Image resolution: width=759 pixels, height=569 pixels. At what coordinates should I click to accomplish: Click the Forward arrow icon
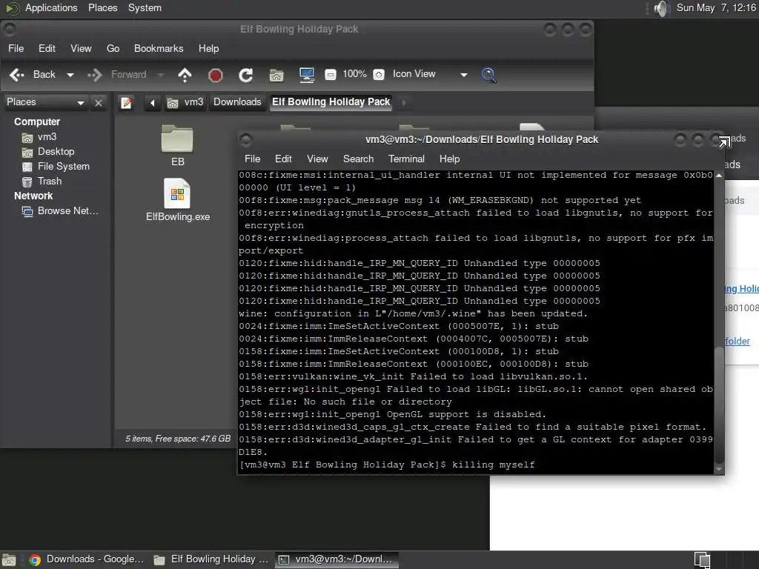95,75
